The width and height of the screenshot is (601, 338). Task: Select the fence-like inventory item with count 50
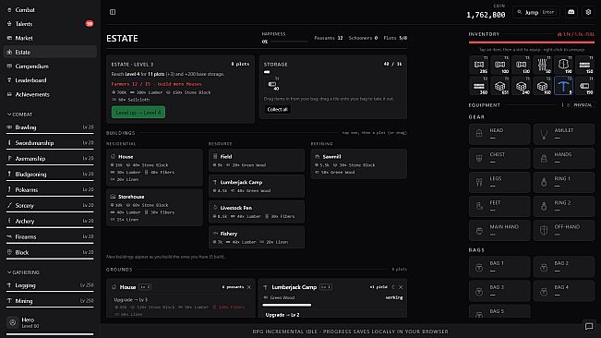tap(542, 66)
